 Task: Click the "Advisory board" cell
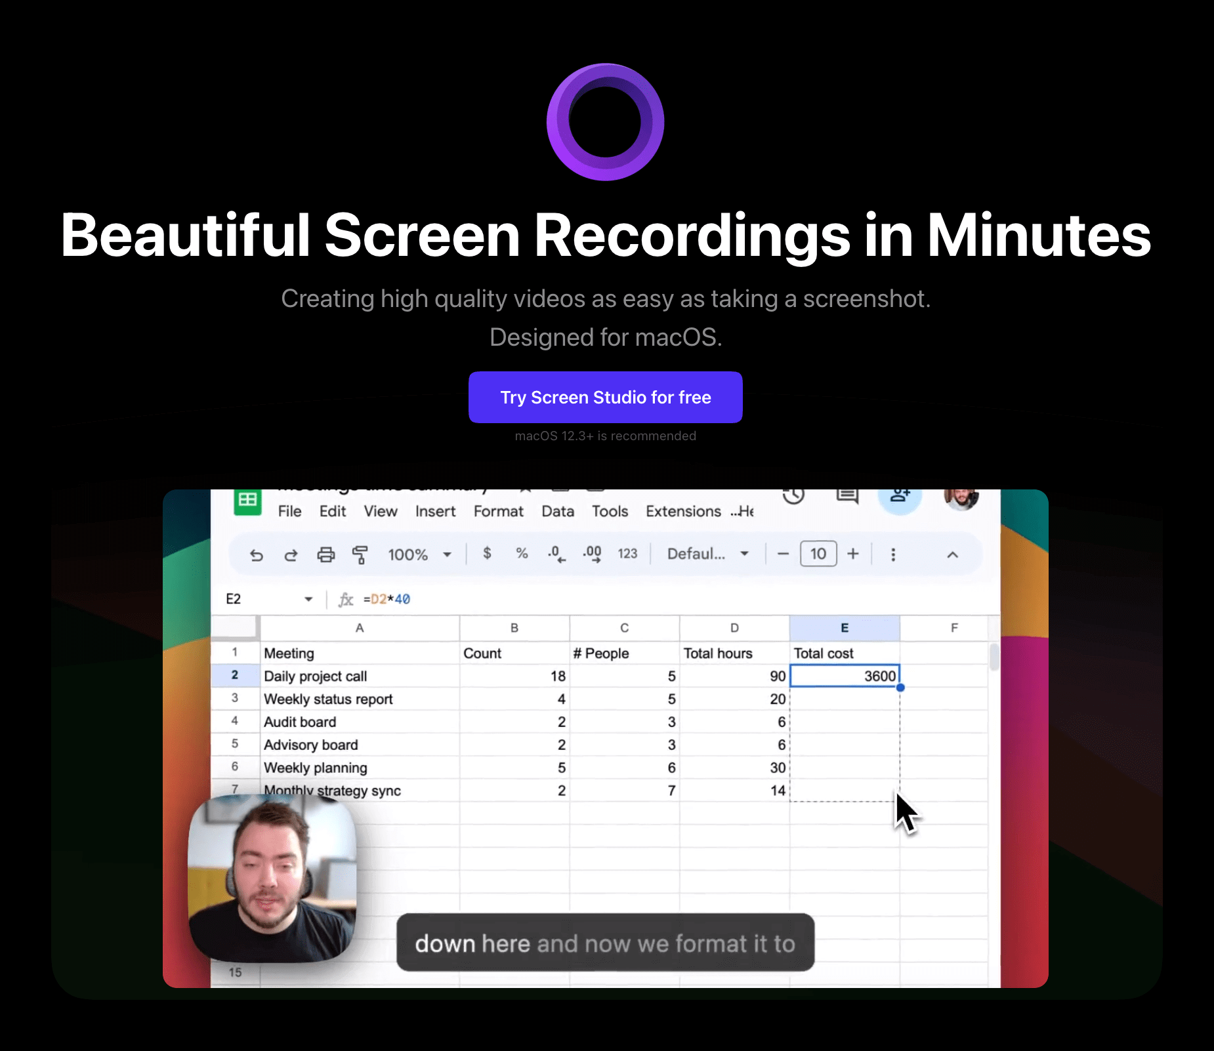pos(360,745)
